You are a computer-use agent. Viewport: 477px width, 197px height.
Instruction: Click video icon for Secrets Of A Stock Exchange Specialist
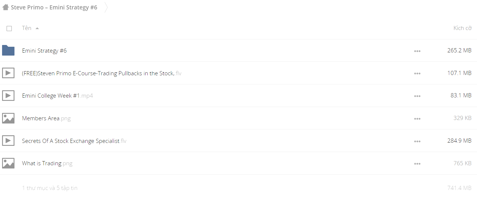tap(8, 141)
